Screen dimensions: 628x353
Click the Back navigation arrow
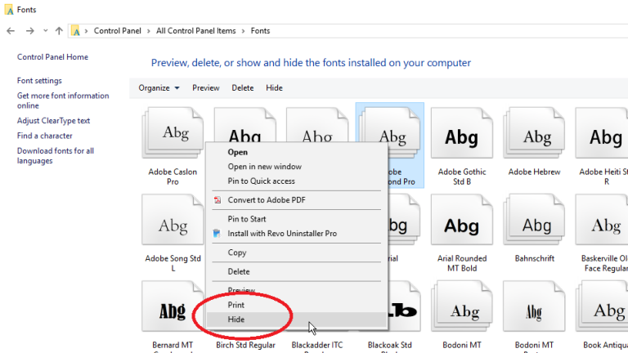click(x=11, y=31)
